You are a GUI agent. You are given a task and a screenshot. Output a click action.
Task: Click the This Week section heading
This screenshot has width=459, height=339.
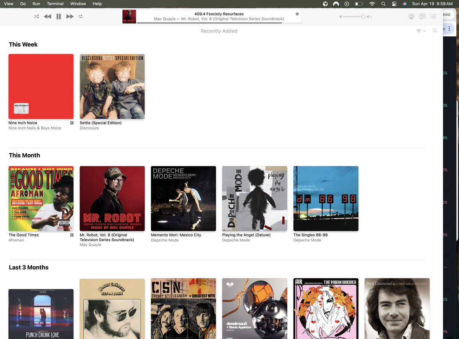coord(23,44)
